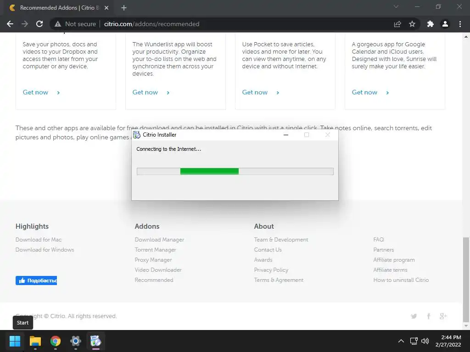470x352 pixels.
Task: Click the scrollbar up arrow
Action: point(466,37)
